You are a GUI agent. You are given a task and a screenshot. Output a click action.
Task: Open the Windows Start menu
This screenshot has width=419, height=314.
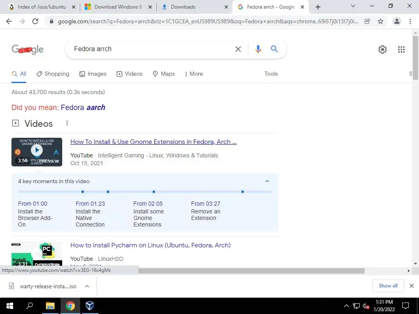[x=10, y=306]
